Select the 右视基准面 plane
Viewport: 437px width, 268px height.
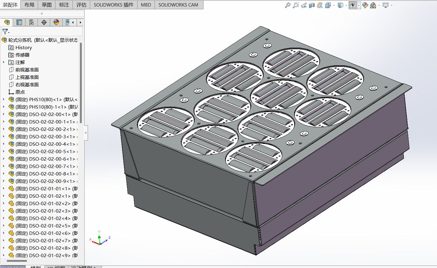coord(24,84)
